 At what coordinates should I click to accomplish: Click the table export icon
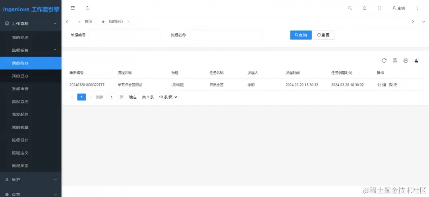(x=416, y=61)
